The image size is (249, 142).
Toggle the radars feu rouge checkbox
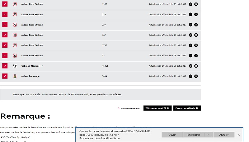(5, 76)
